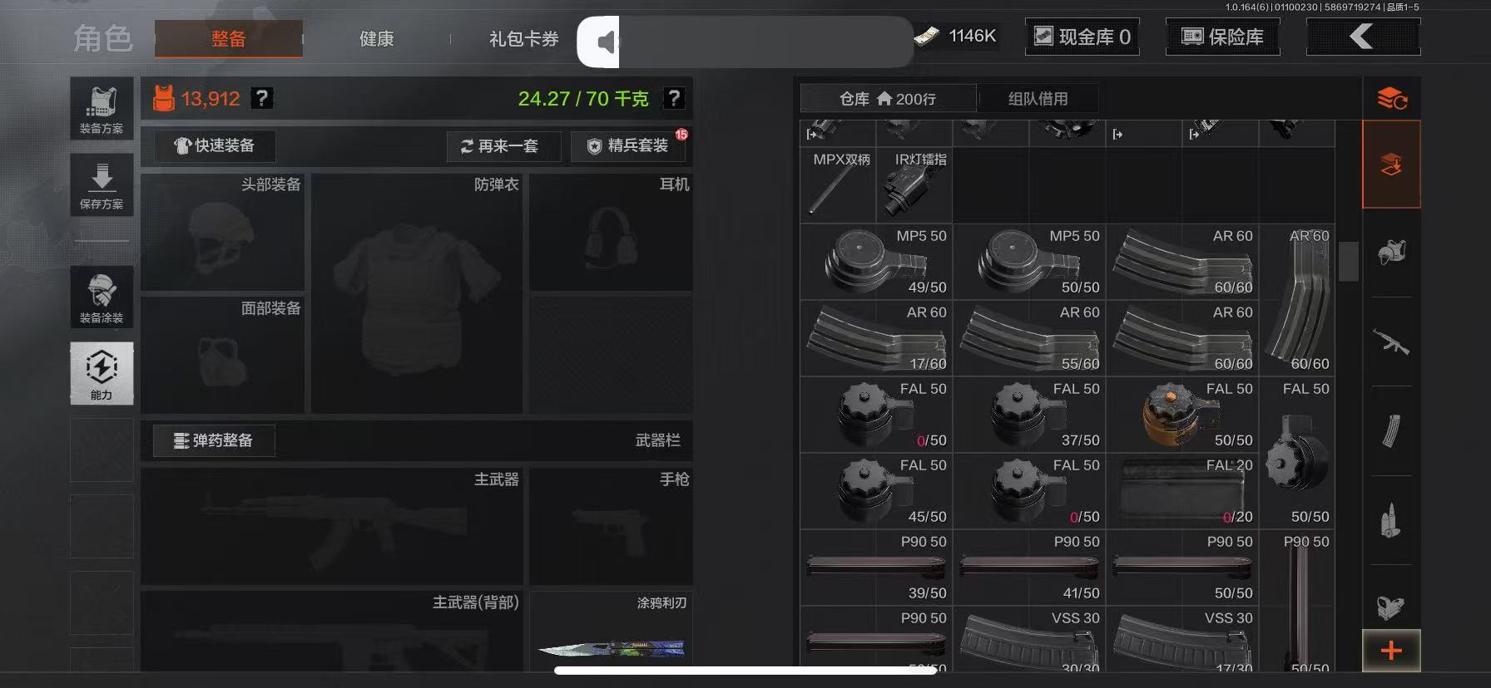
Task: Open the 保险库 safe vault button
Action: click(x=1223, y=37)
